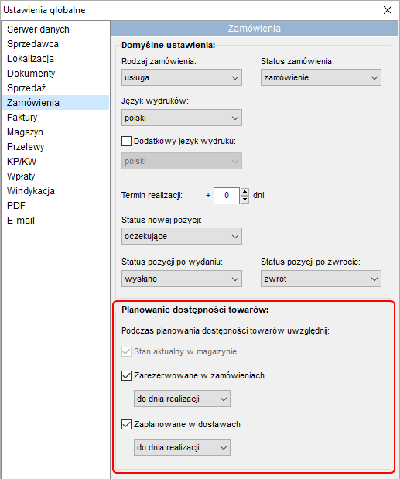Open Status pozycji po wydaniu dropdown
The width and height of the screenshot is (400, 479).
[x=182, y=279]
